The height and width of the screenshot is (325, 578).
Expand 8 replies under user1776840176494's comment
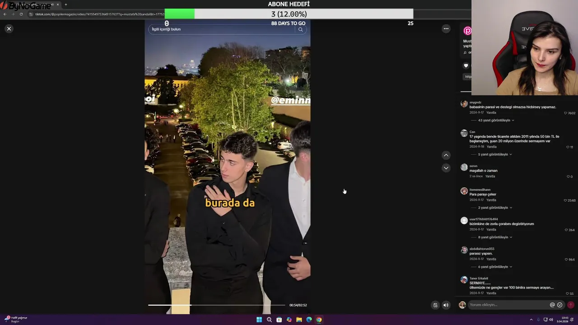click(495, 237)
